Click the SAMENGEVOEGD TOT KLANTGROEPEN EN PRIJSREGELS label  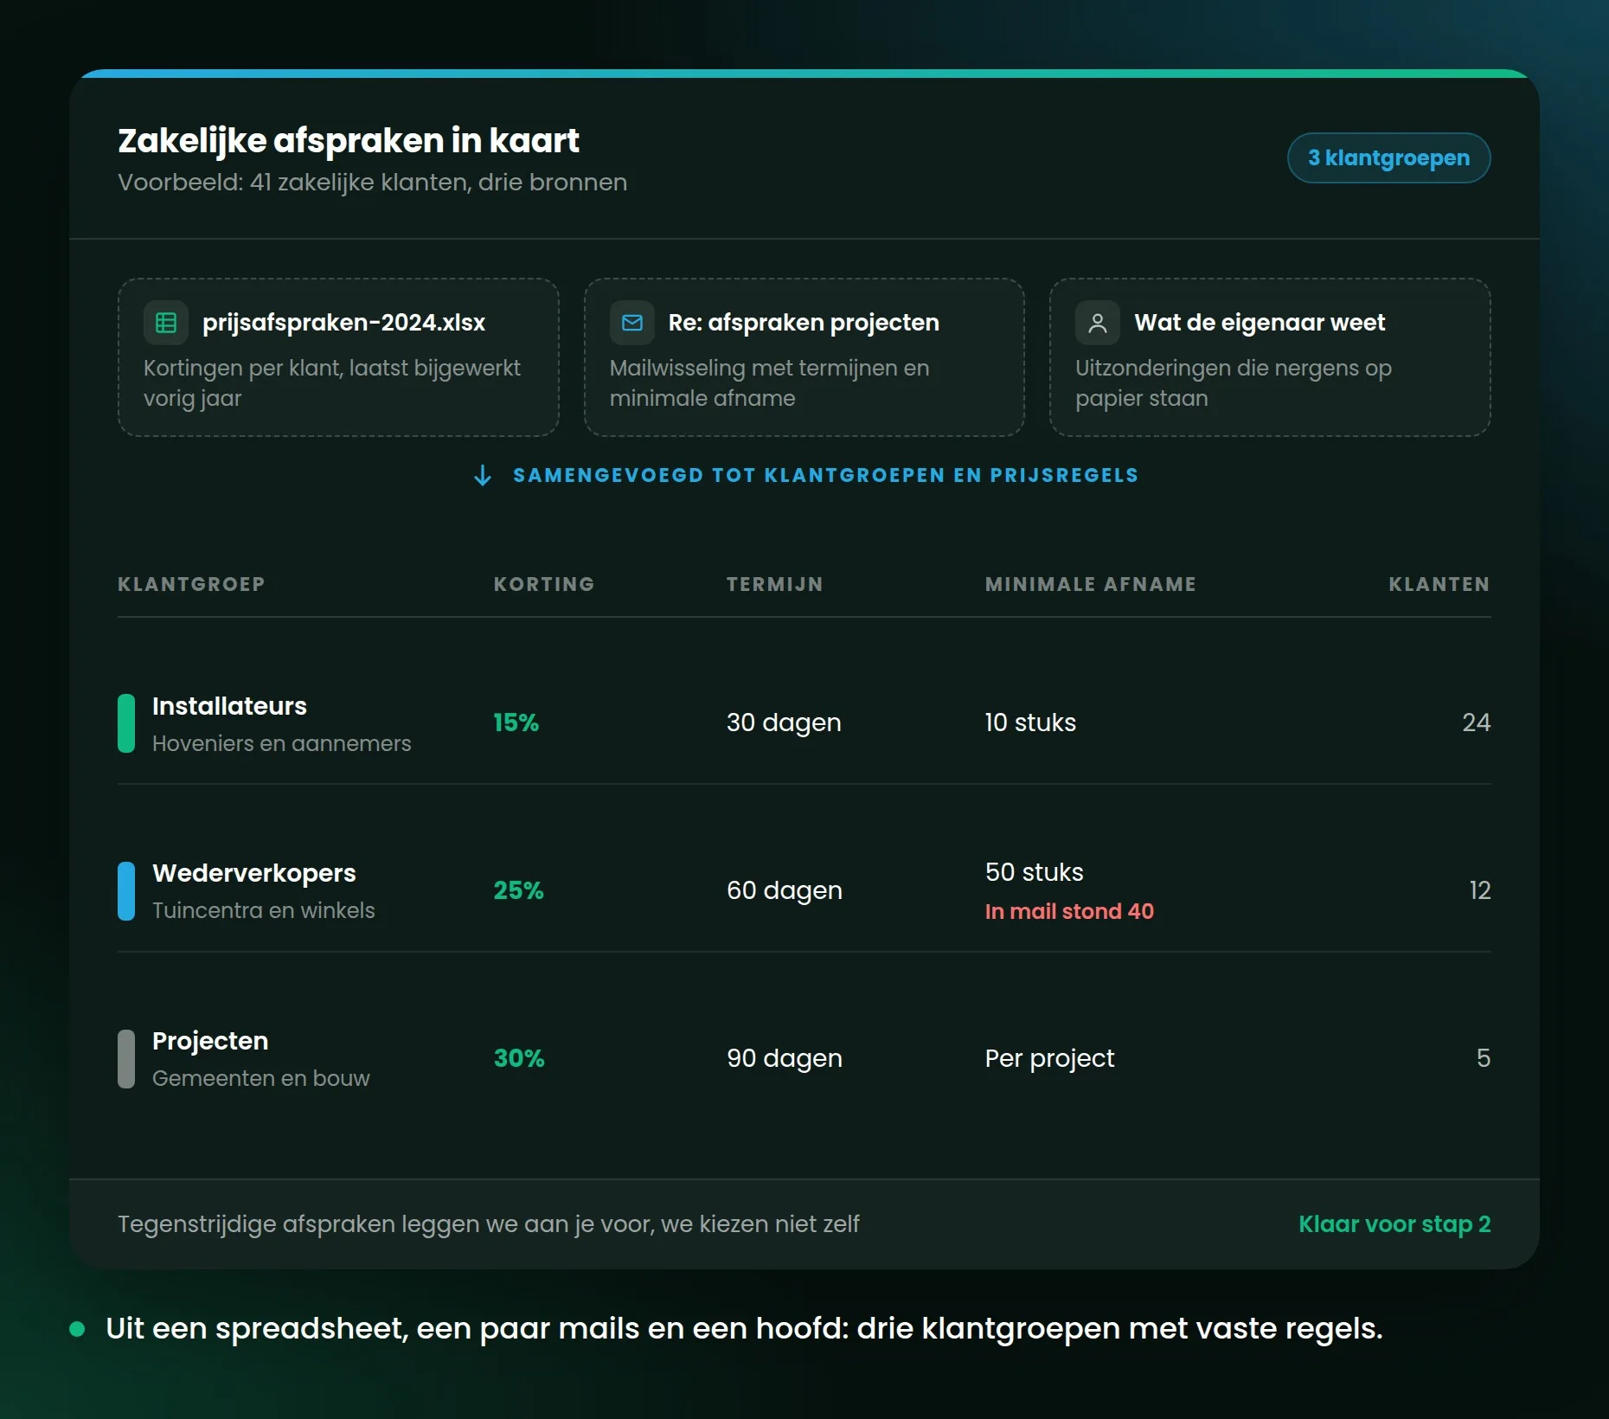pos(825,475)
